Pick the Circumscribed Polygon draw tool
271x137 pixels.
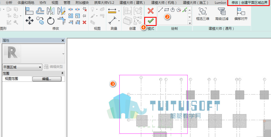tap(179, 10)
